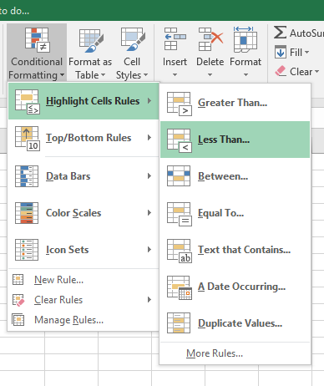This screenshot has height=386, width=324.
Task: Expand the Delete dropdown arrow
Action: 210,74
